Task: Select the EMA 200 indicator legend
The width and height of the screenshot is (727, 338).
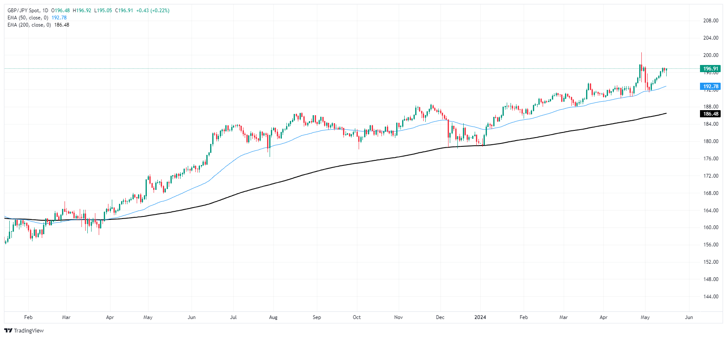Action: tap(29, 25)
